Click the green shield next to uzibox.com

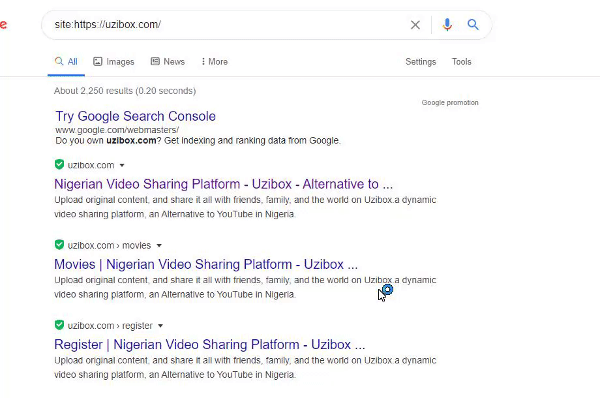59,164
